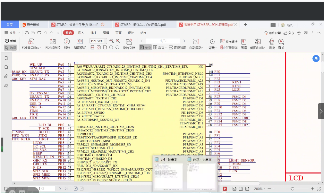This screenshot has width=324, height=193.
Task: Open the attachments paperclip panel in sidebar
Action: point(6,76)
